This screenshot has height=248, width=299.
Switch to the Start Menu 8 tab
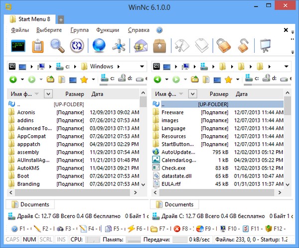pos(30,19)
